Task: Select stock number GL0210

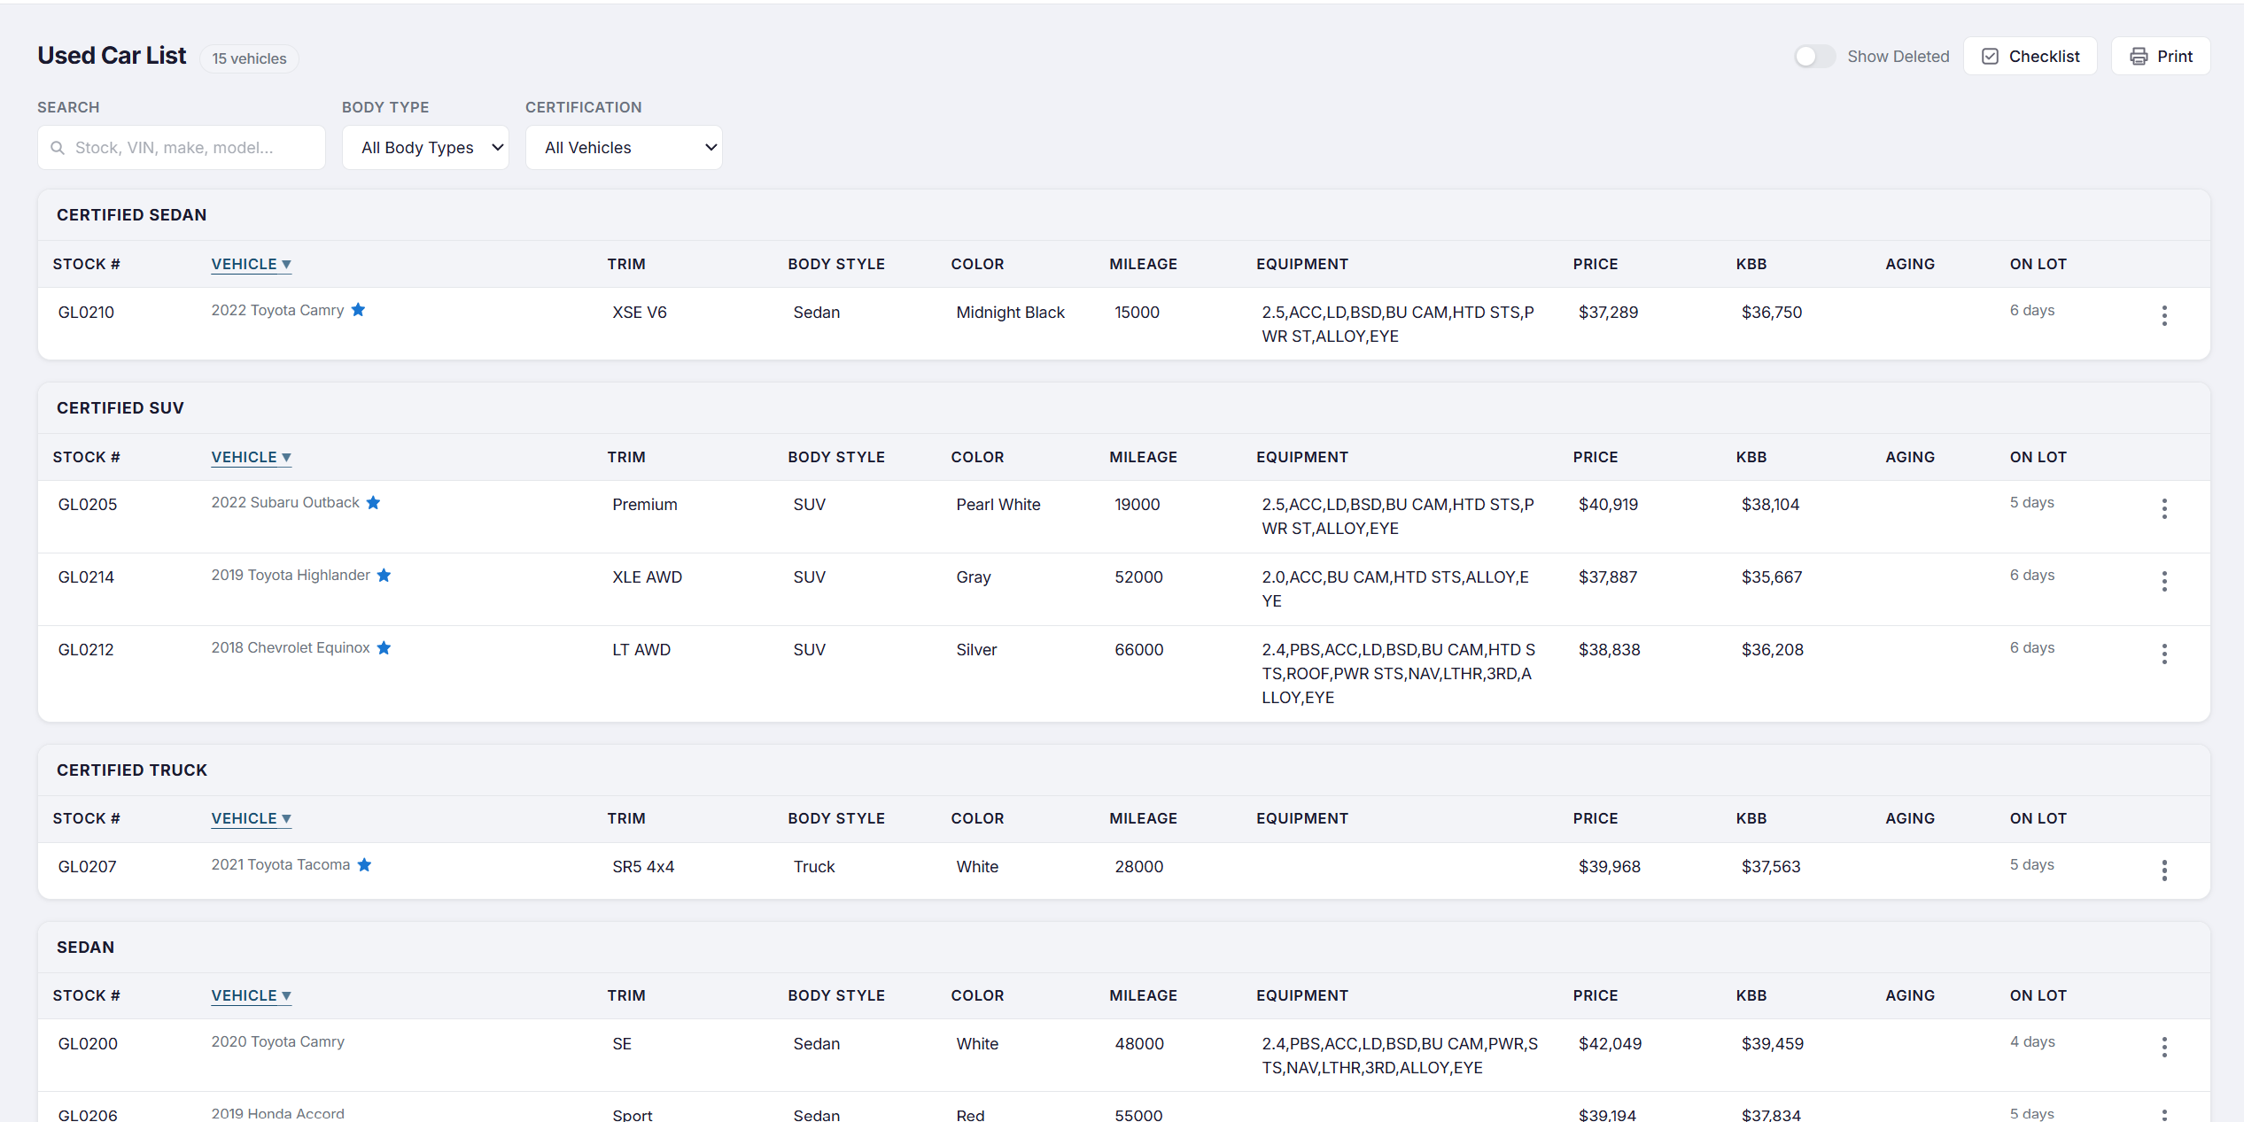Action: (86, 313)
